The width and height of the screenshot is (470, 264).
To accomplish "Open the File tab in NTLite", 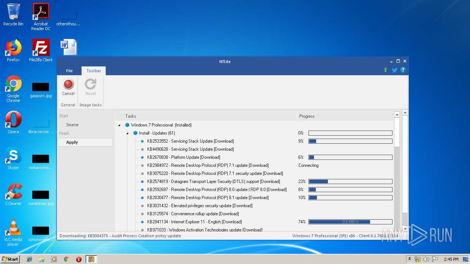I will (69, 71).
